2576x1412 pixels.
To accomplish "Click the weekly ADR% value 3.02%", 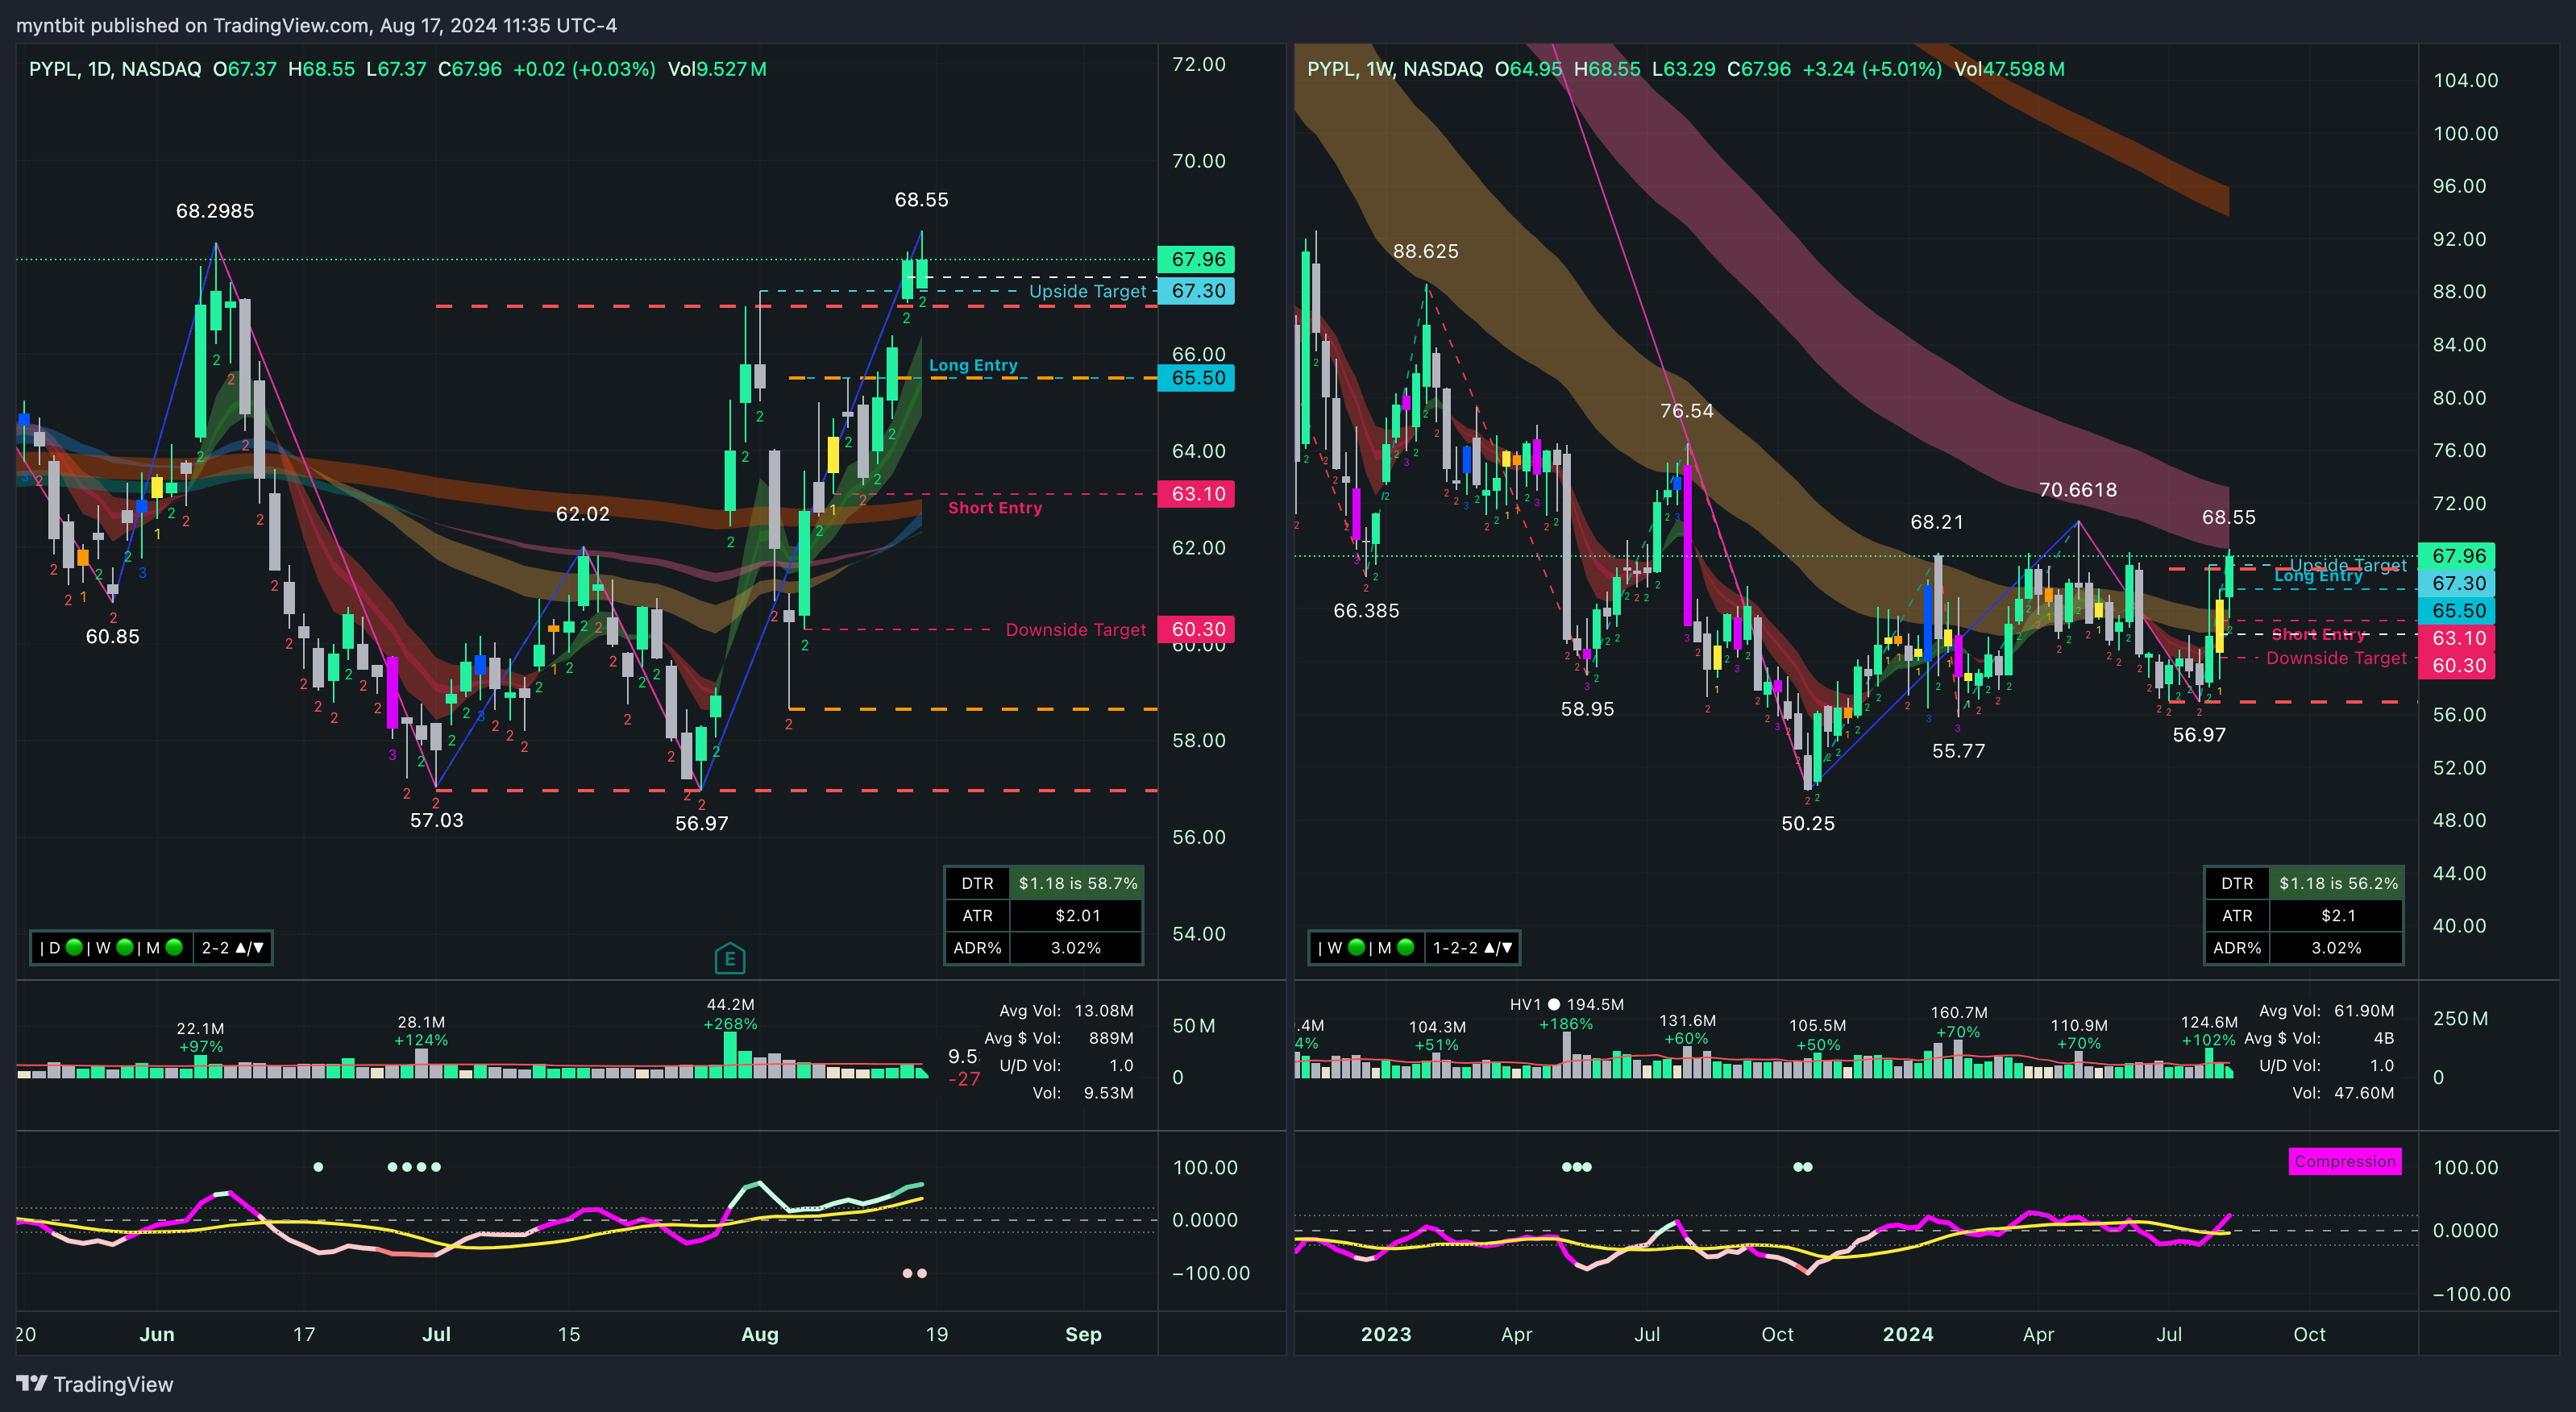I will click(x=2337, y=947).
